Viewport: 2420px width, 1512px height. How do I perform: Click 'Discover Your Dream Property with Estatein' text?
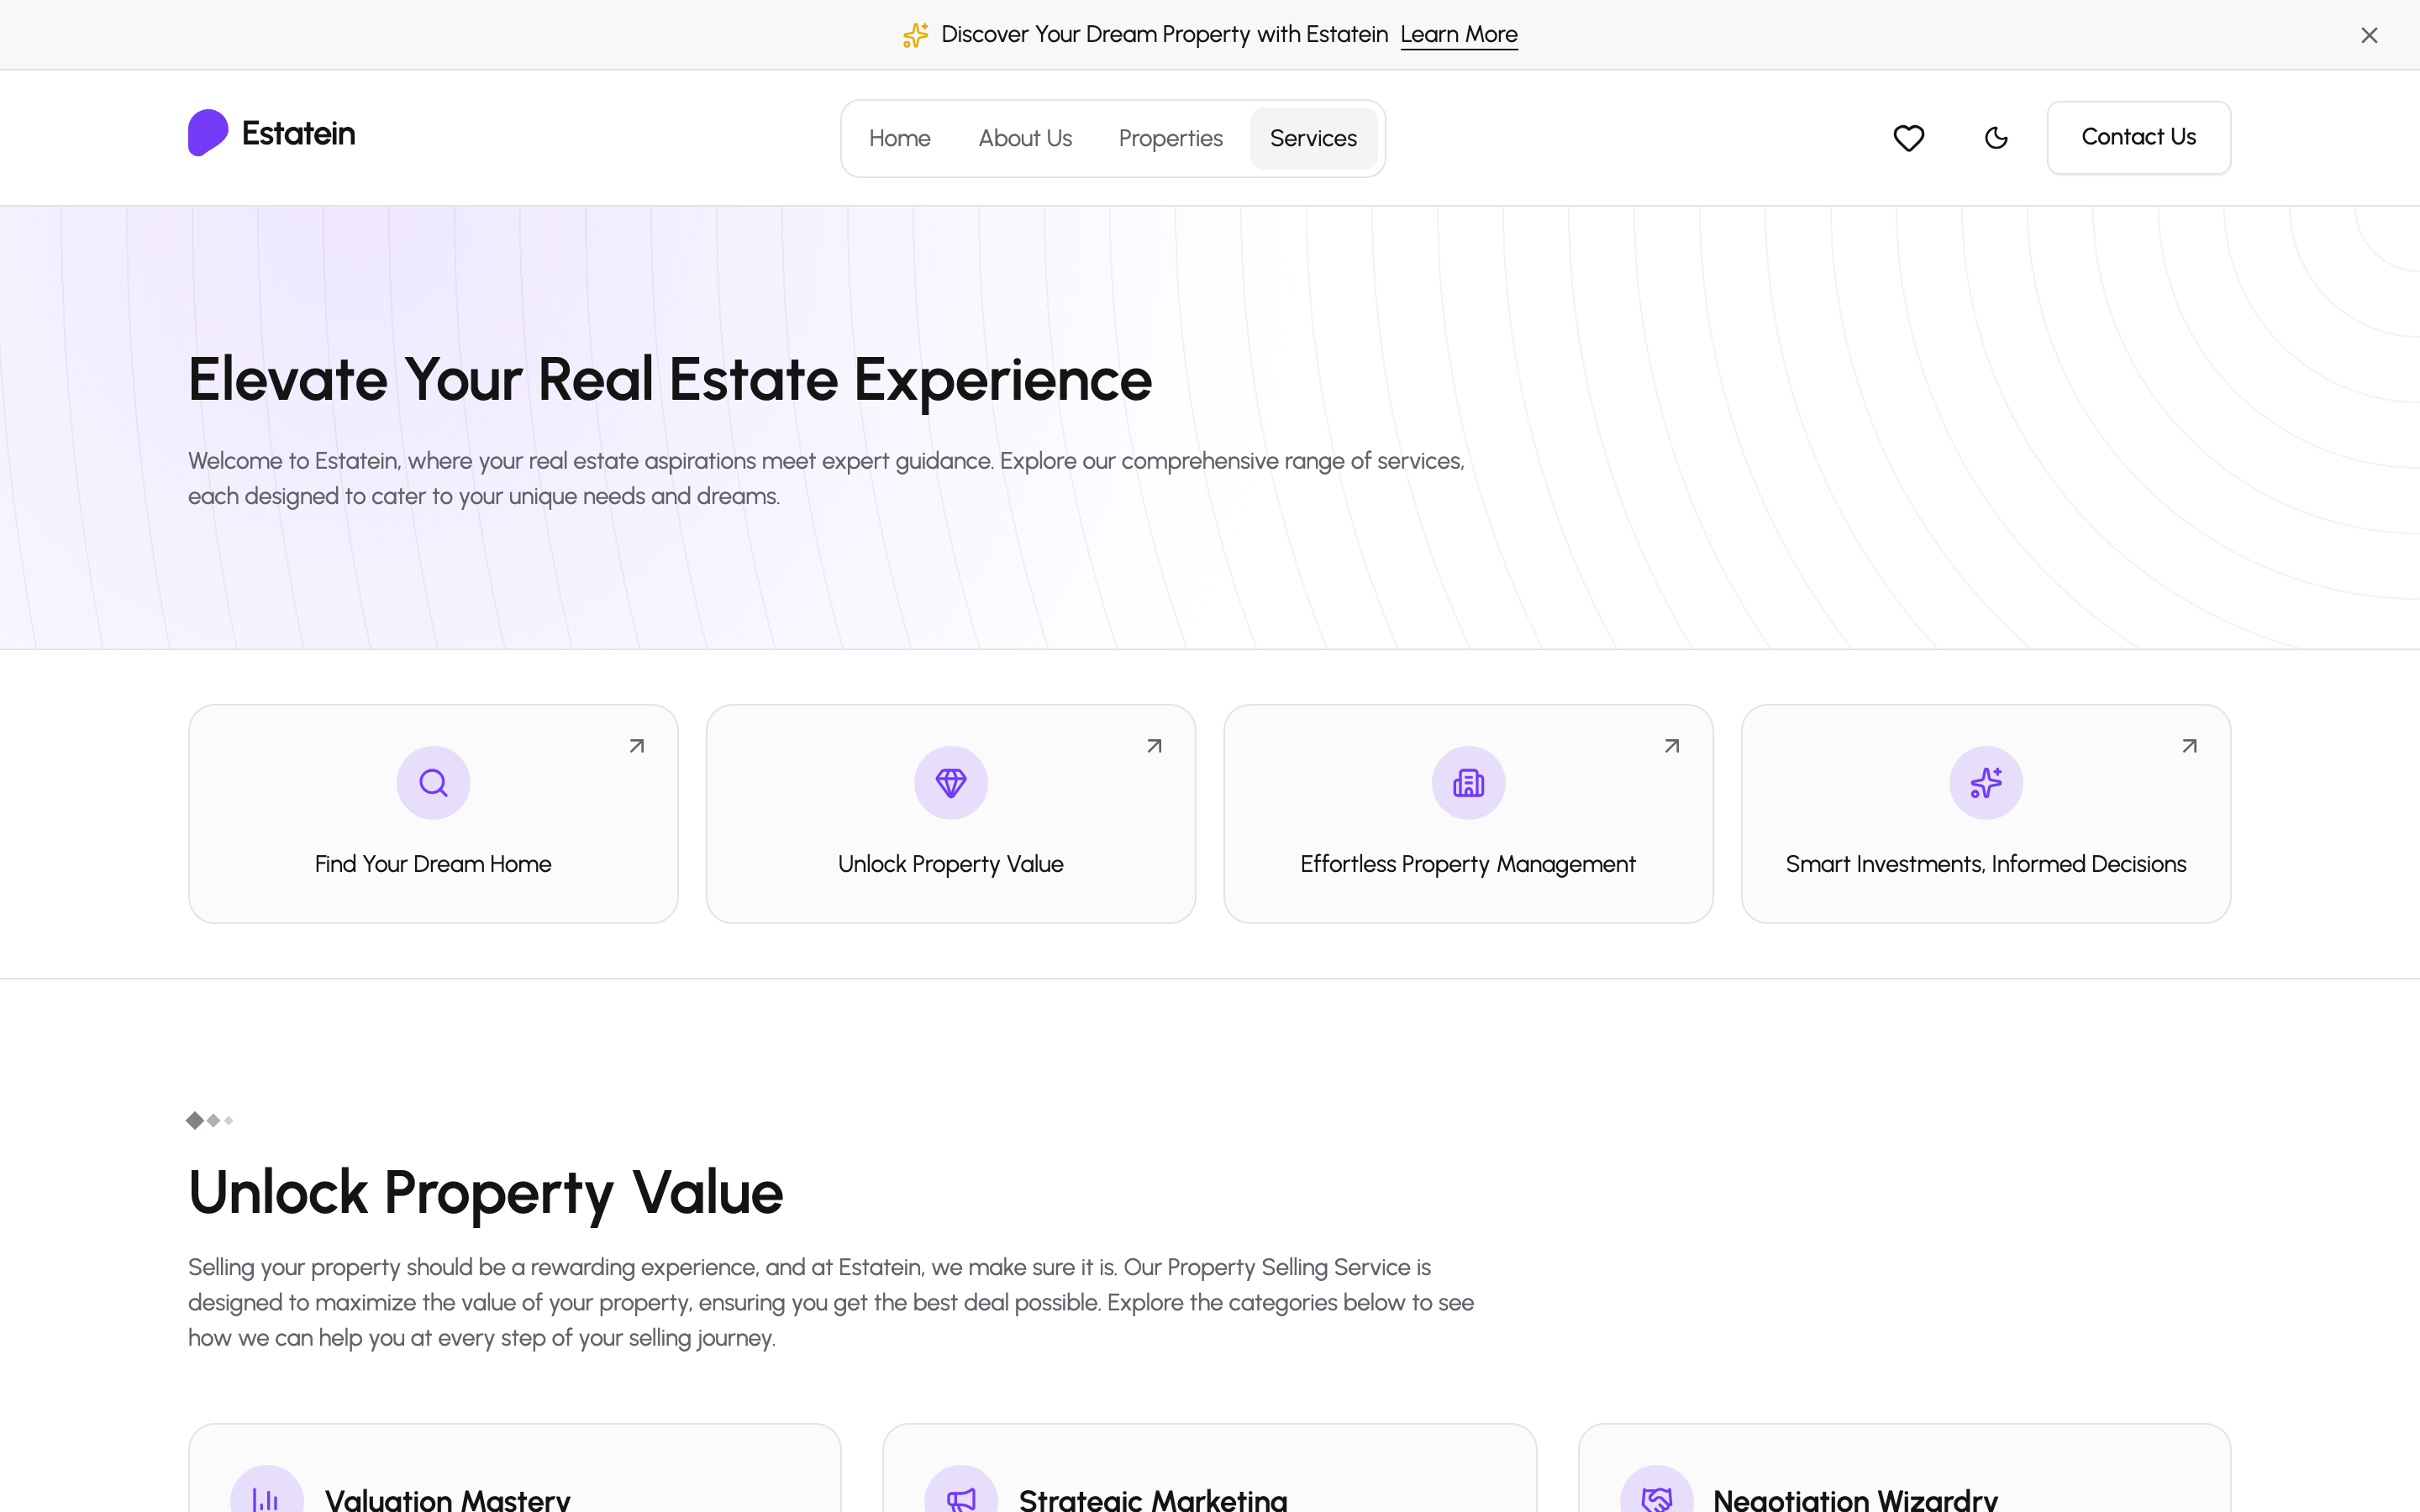1165,35
